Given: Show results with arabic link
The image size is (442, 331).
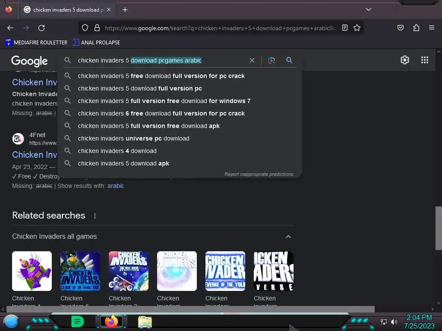Looking at the screenshot, I should coord(116,186).
